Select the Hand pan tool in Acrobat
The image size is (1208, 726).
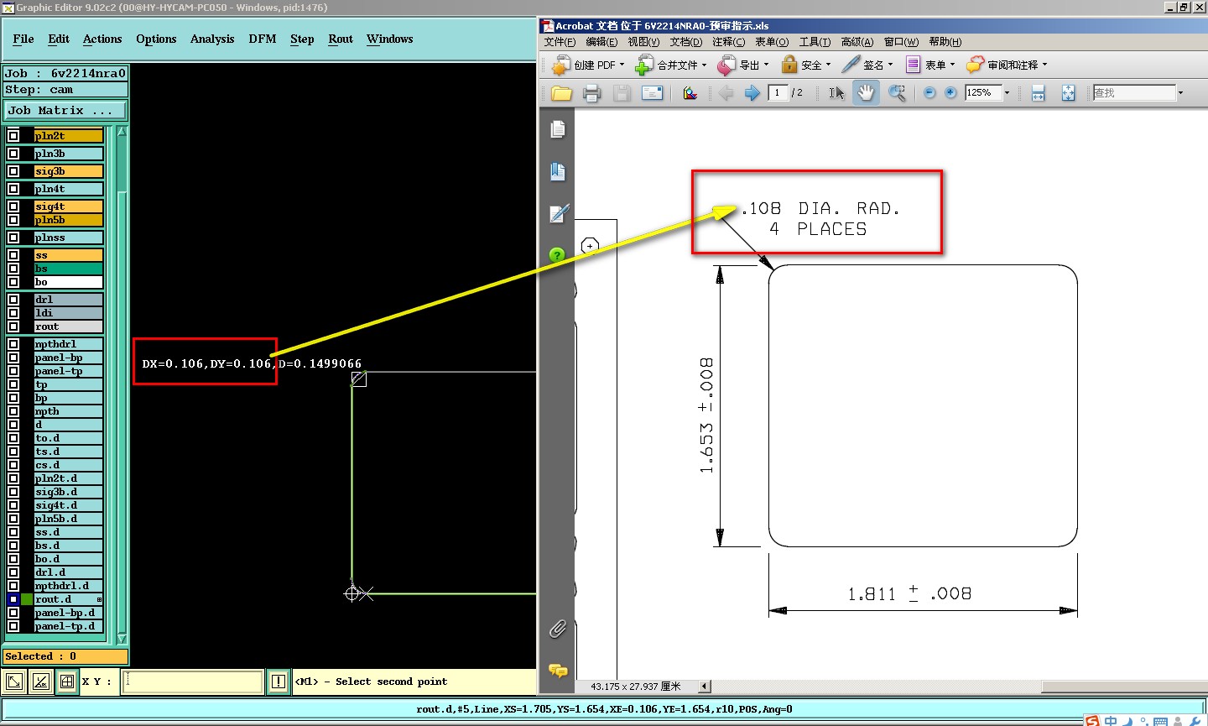click(866, 93)
